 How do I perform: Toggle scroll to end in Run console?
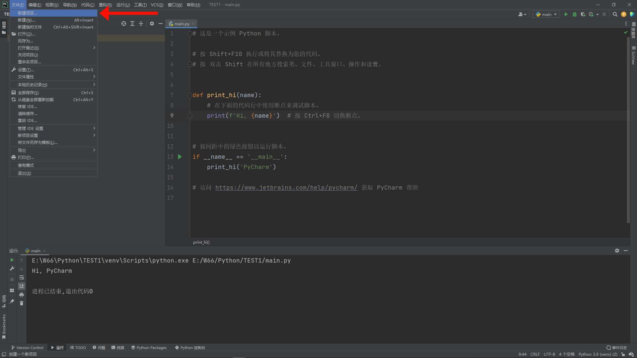click(x=22, y=286)
